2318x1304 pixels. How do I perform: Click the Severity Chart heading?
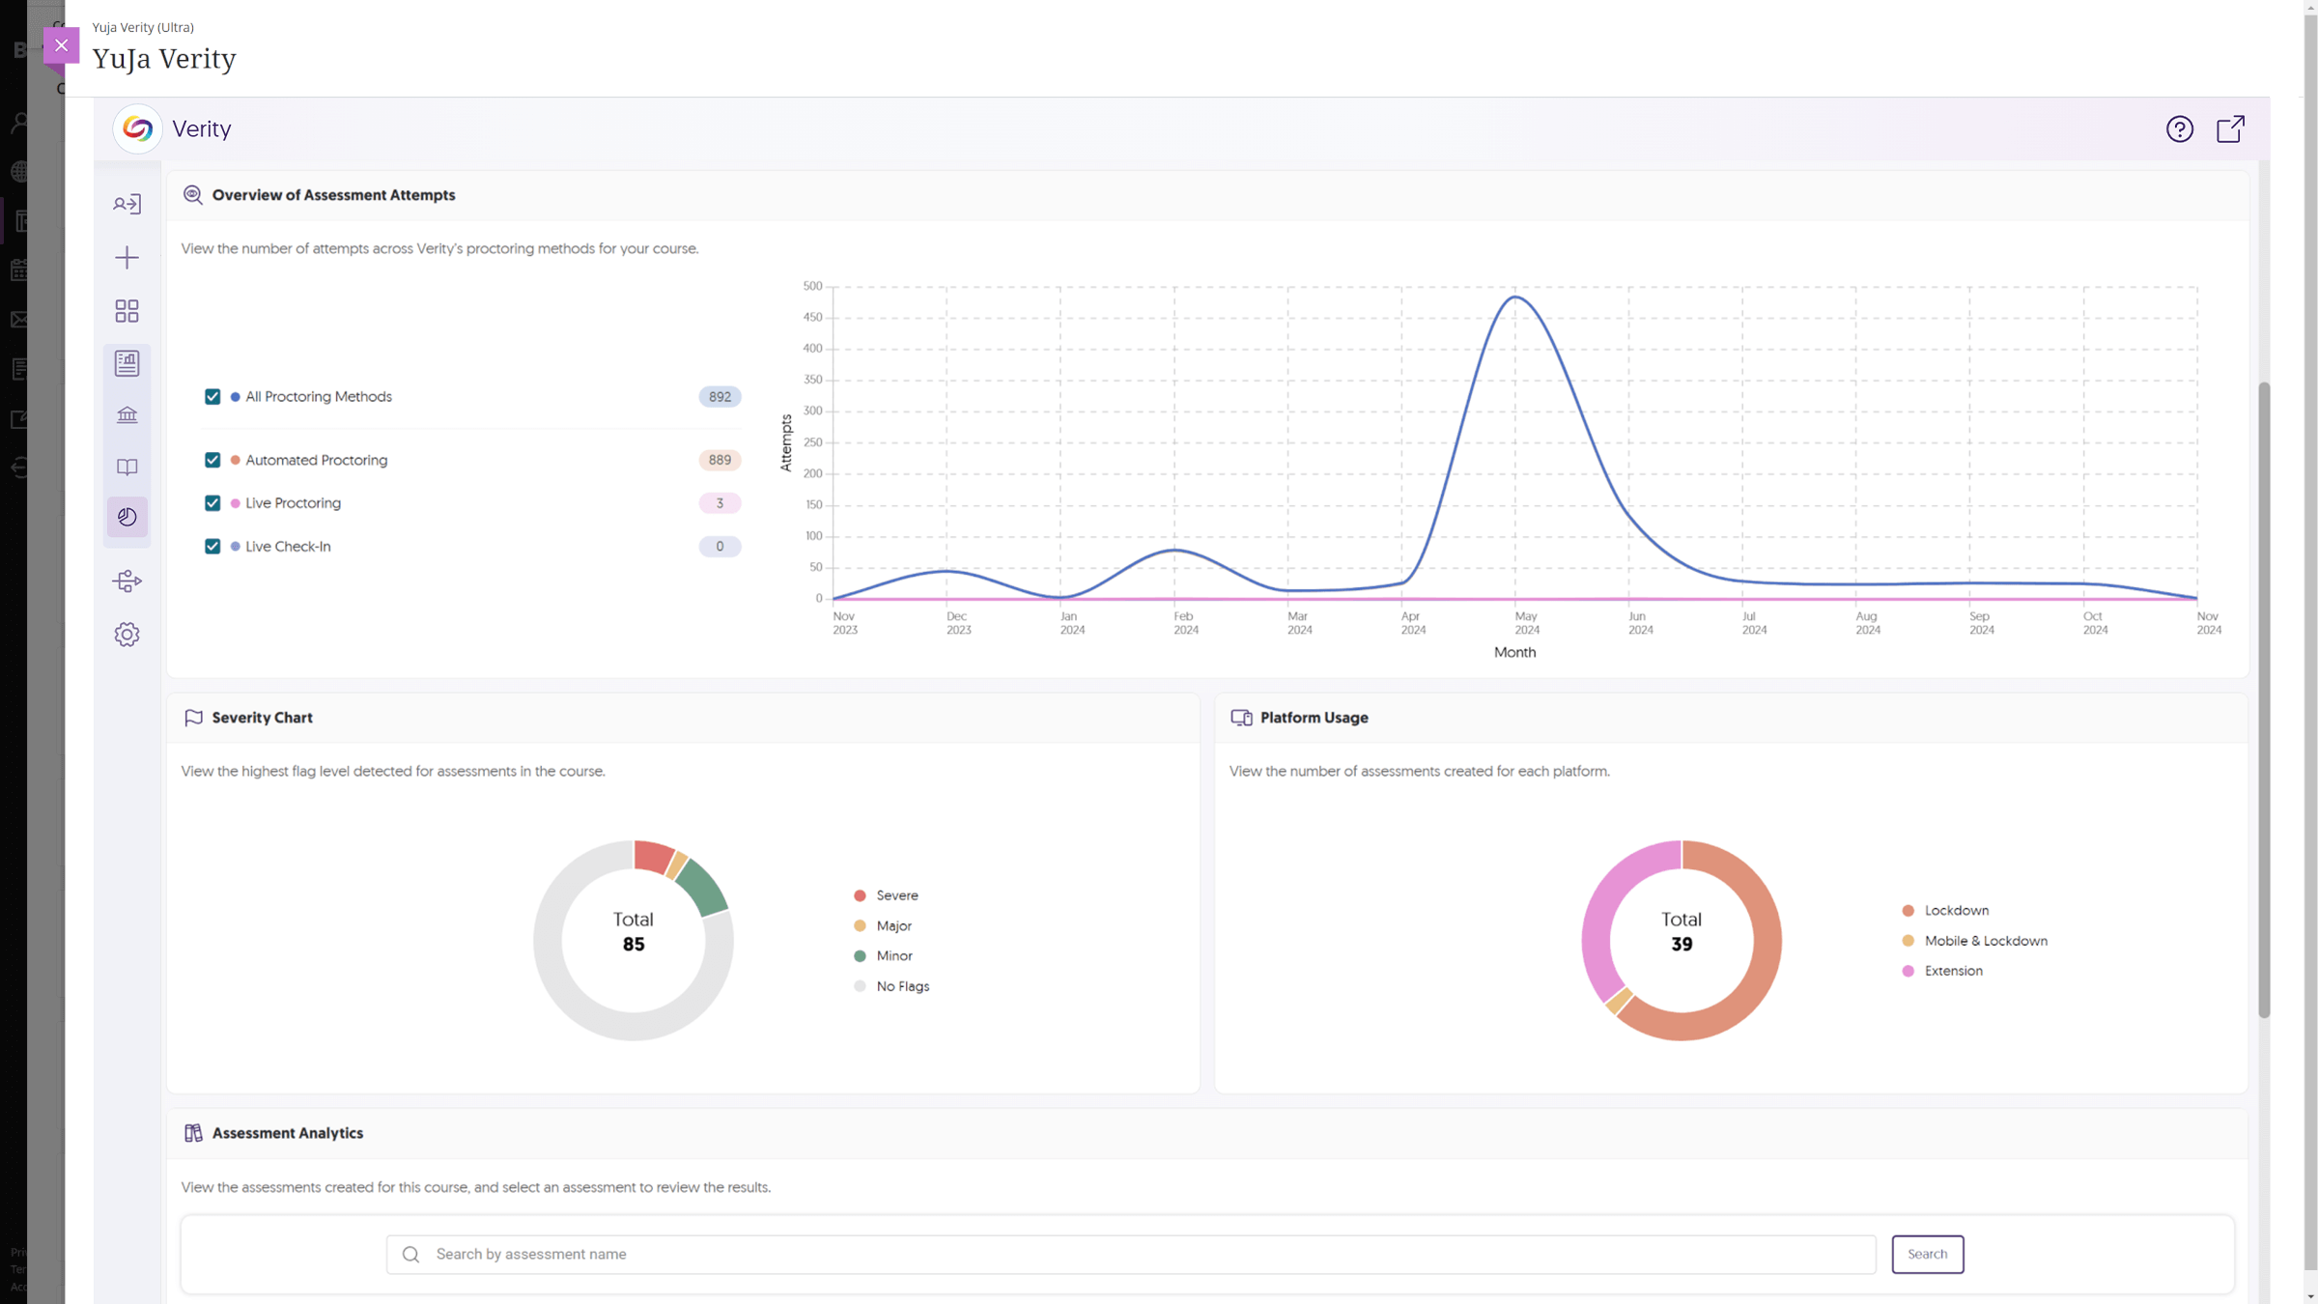[262, 718]
